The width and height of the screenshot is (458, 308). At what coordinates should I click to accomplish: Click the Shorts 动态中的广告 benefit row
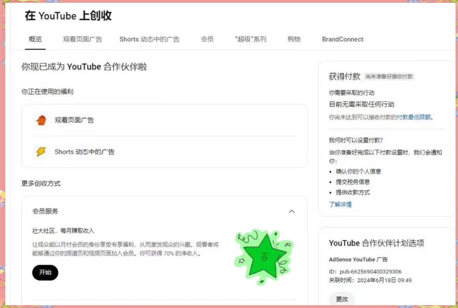[x=164, y=152]
